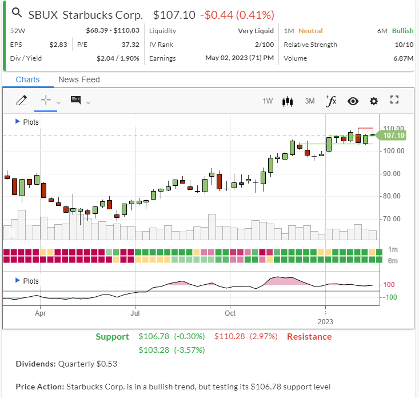Click the SBUX ticker symbol
The image size is (419, 398).
pyautogui.click(x=43, y=15)
